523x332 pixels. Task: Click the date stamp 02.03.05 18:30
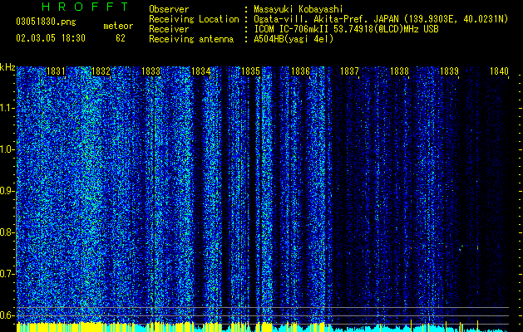(x=51, y=38)
